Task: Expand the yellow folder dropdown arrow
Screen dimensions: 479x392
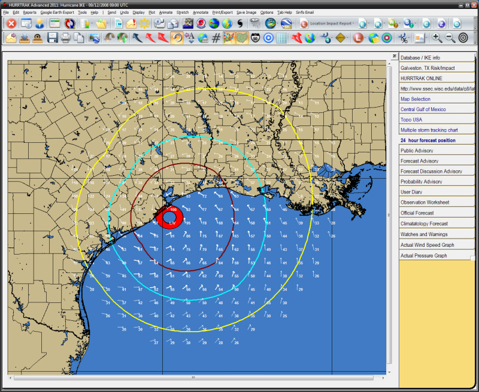Action: coord(108,24)
